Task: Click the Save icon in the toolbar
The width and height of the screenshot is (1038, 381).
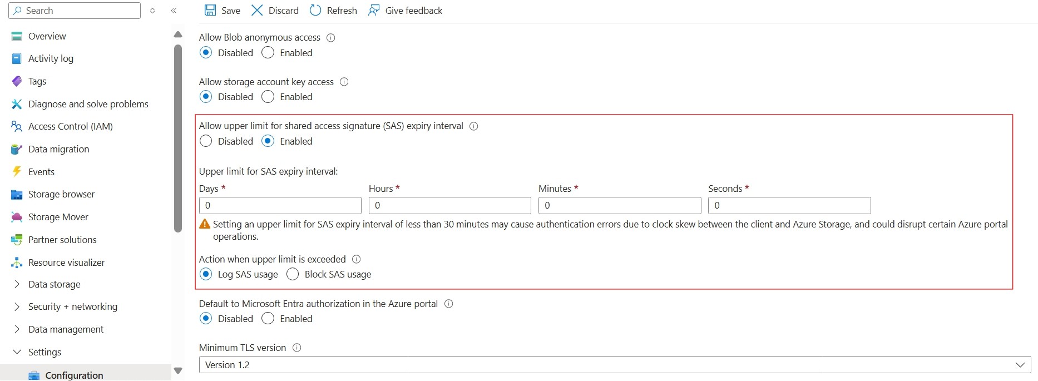Action: tap(210, 10)
